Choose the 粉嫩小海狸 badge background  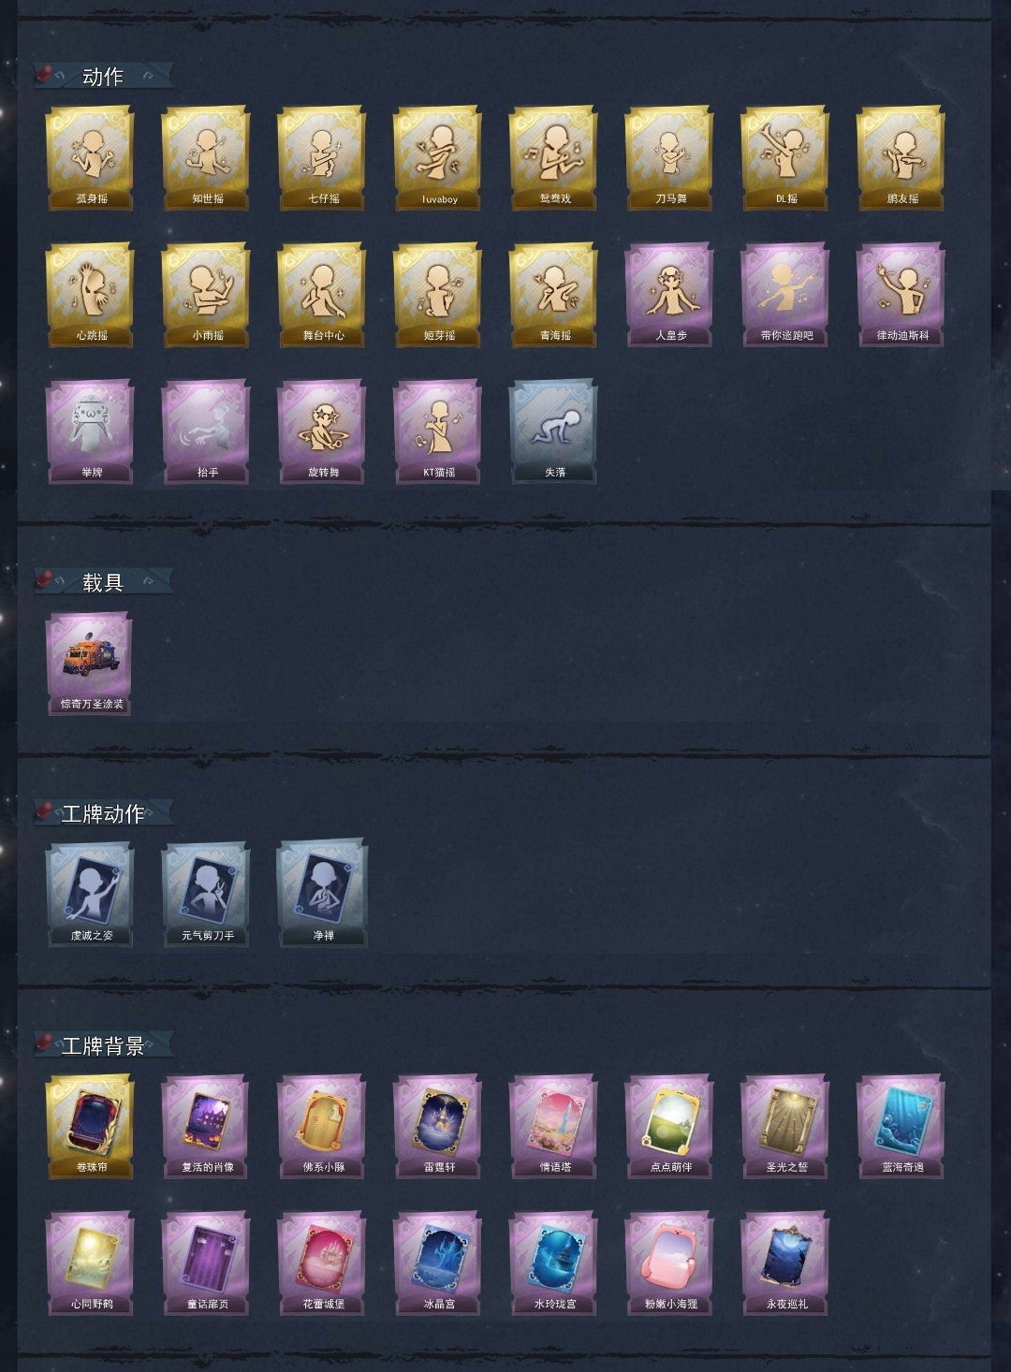click(669, 1263)
